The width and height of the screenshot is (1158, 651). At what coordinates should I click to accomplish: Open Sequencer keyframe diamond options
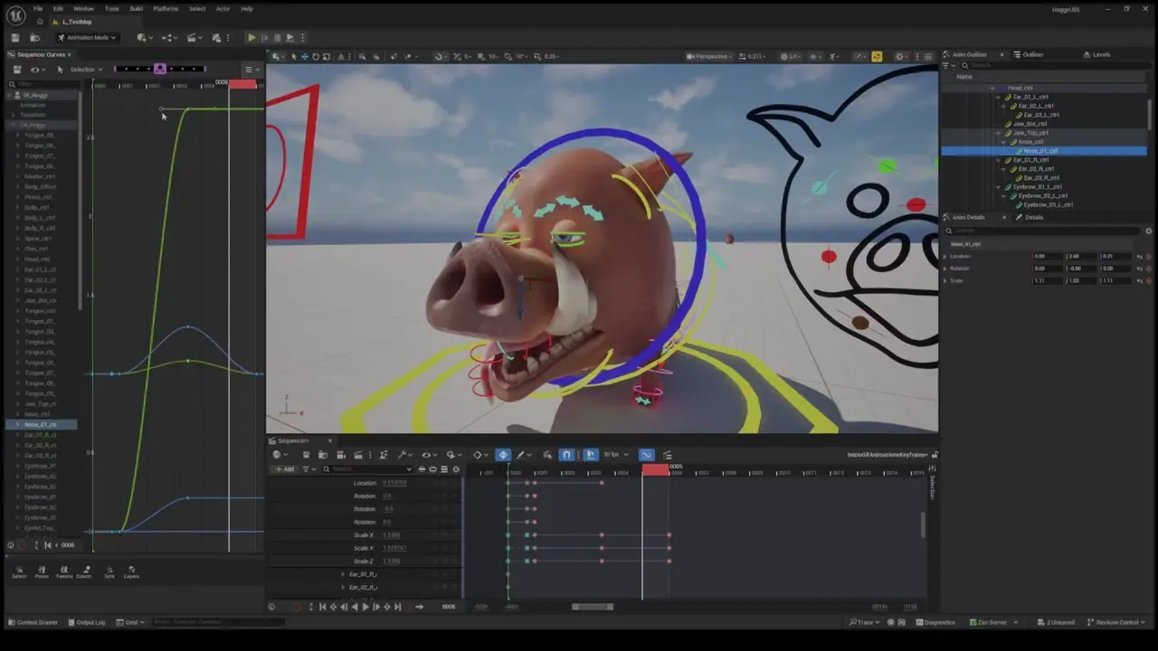coord(480,455)
